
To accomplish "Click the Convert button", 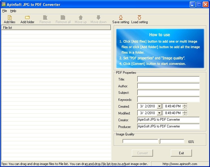I will [x=142, y=153].
